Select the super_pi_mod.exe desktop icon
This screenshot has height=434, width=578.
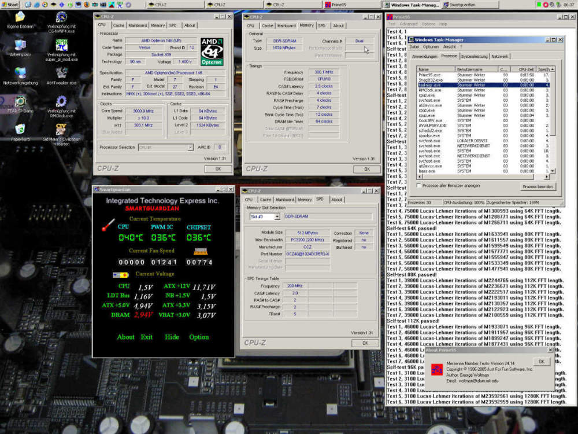pos(61,45)
